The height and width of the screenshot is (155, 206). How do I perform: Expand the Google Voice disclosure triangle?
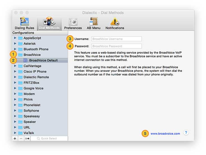point(15,88)
